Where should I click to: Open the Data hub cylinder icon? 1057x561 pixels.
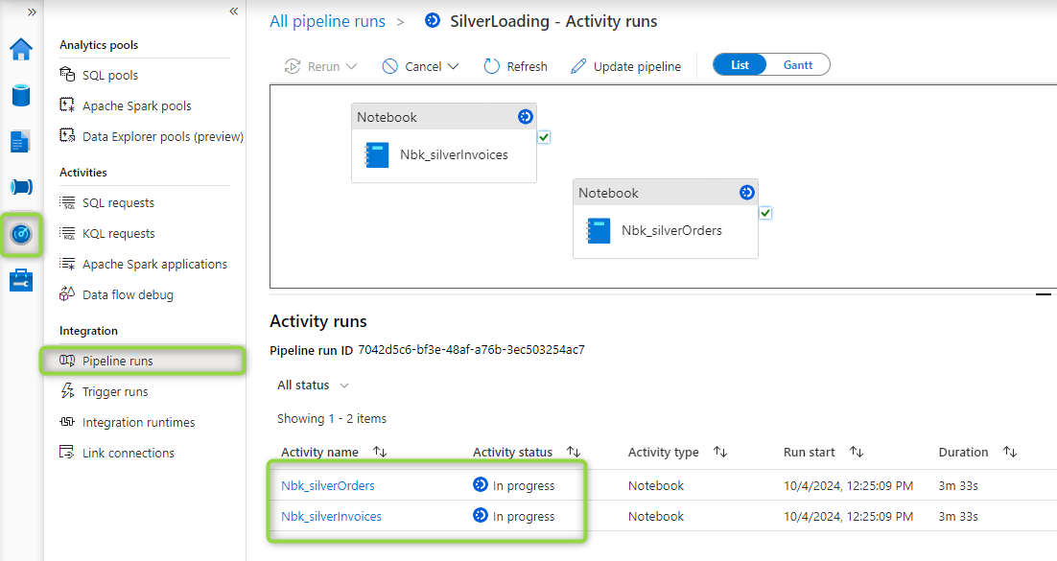click(x=21, y=96)
